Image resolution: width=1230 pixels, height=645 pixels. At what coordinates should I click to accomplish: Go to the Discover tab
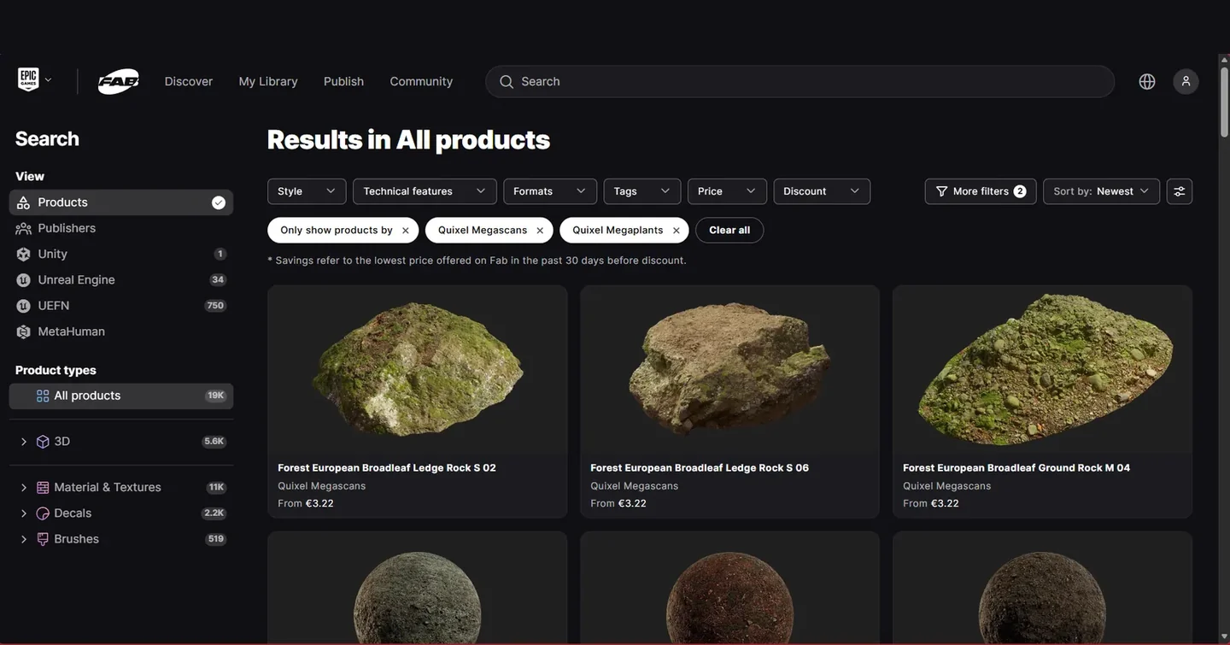coord(189,81)
